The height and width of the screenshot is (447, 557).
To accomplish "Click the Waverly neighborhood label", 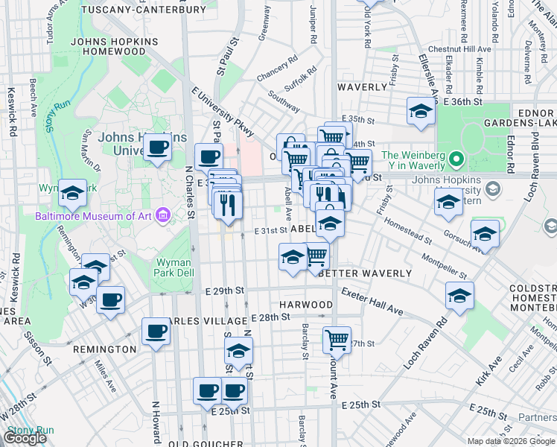I will pyautogui.click(x=362, y=87).
